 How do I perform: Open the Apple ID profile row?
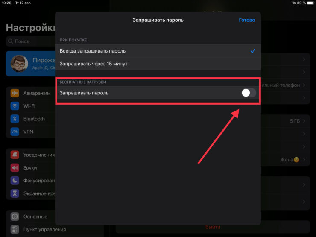(30, 64)
